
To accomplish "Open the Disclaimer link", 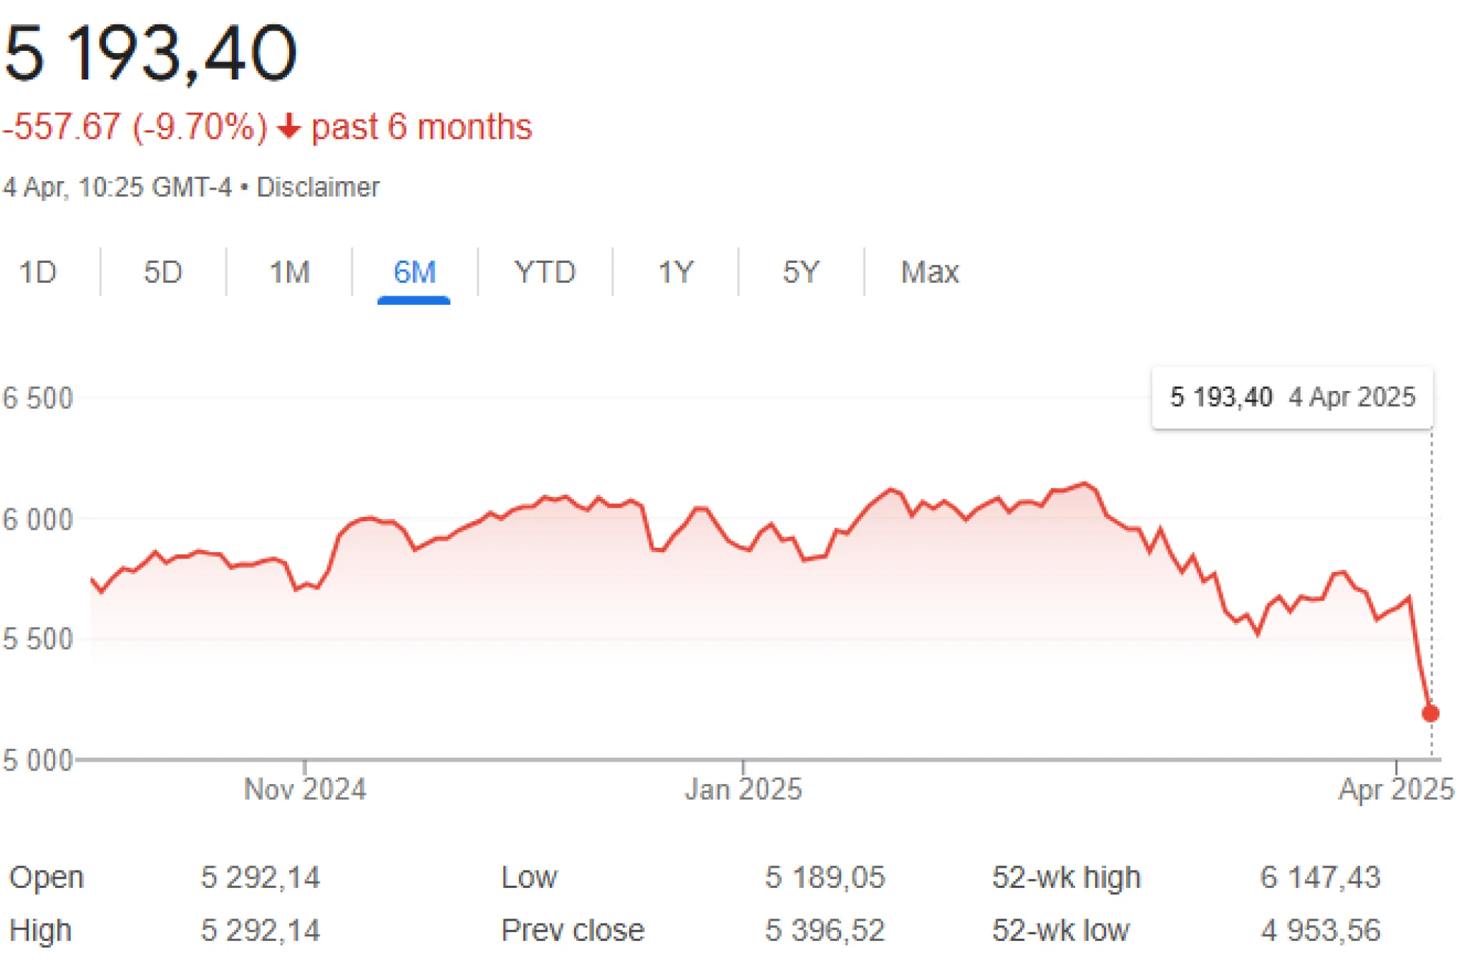I will tap(318, 188).
